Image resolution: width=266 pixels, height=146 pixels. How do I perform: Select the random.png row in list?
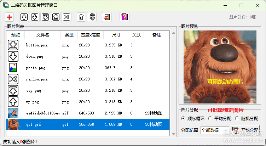(x=37, y=79)
